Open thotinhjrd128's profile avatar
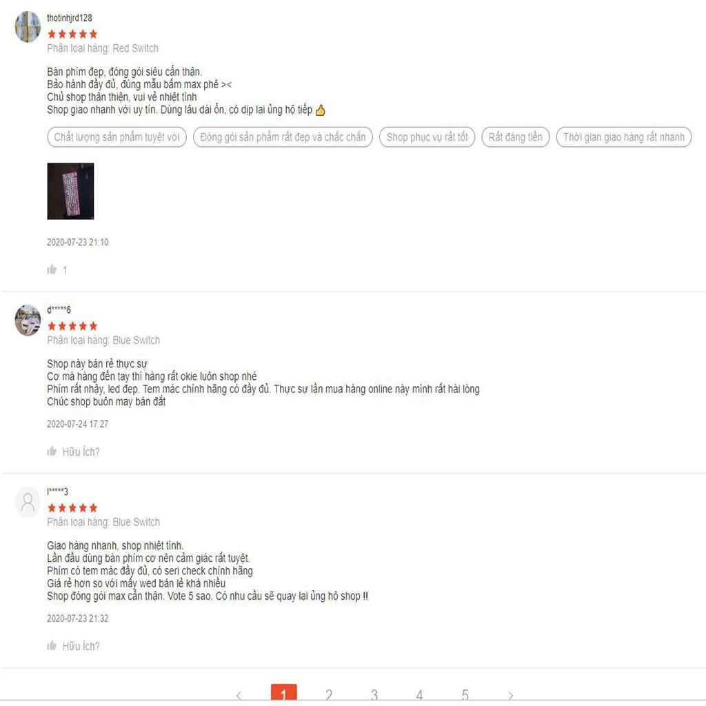This screenshot has height=706, width=706. (28, 27)
